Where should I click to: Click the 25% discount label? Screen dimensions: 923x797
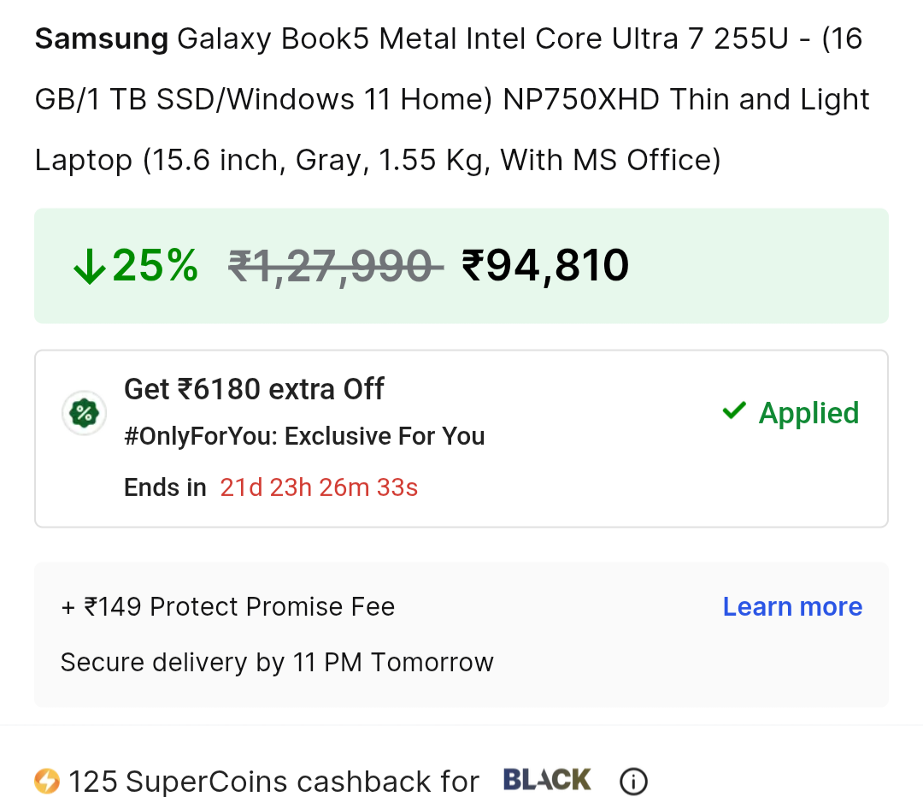[156, 265]
